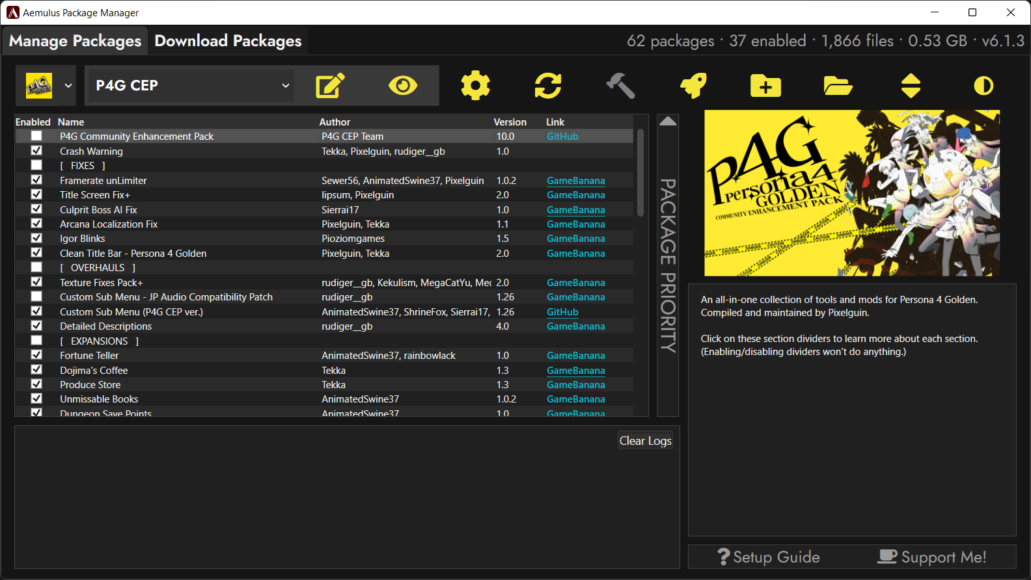Toggle Culprit Boss AI Fix checkbox
Image resolution: width=1031 pixels, height=580 pixels.
coord(36,209)
